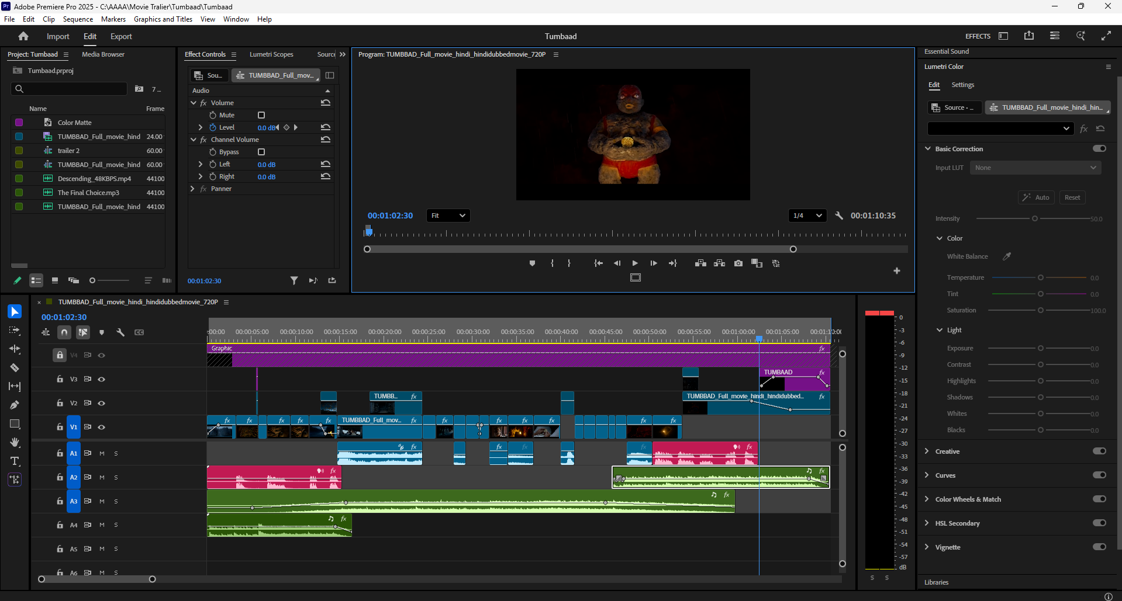Switch to the Media Browser tab

(x=103, y=54)
